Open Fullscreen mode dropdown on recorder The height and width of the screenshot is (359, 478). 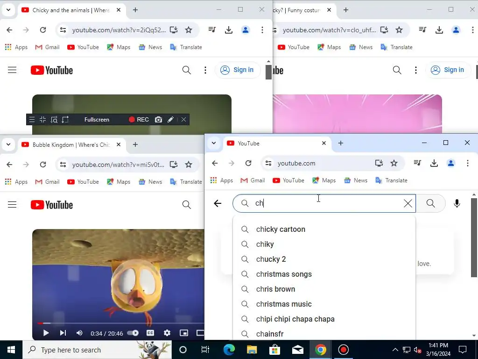[97, 120]
